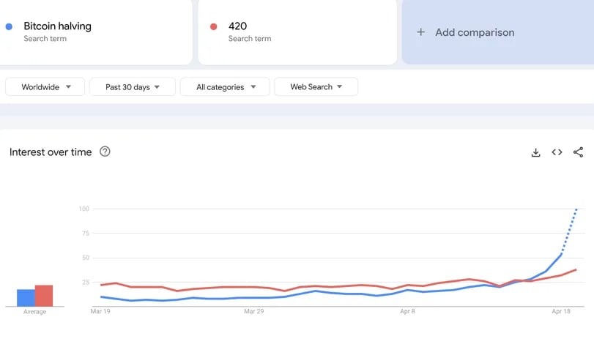Add comparison term
This screenshot has width=594, height=347.
[498, 32]
